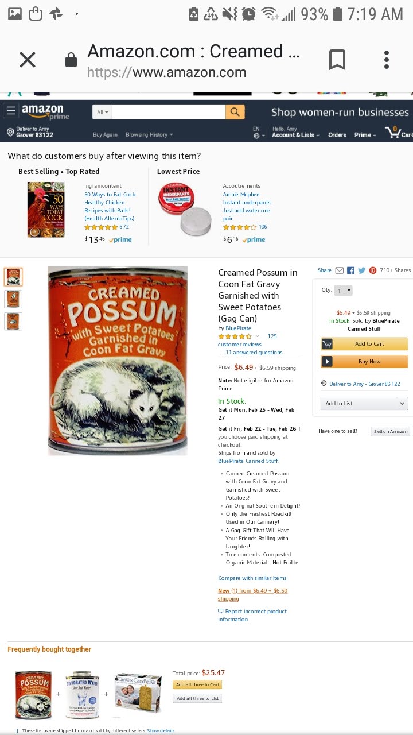The height and width of the screenshot is (735, 413).
Task: Open the All search category dropdown
Action: tap(102, 112)
